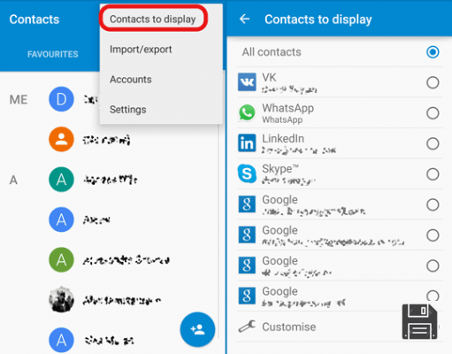Viewport: 452px width, 354px height.
Task: Switch to the FAVOURITES tab
Action: click(53, 54)
